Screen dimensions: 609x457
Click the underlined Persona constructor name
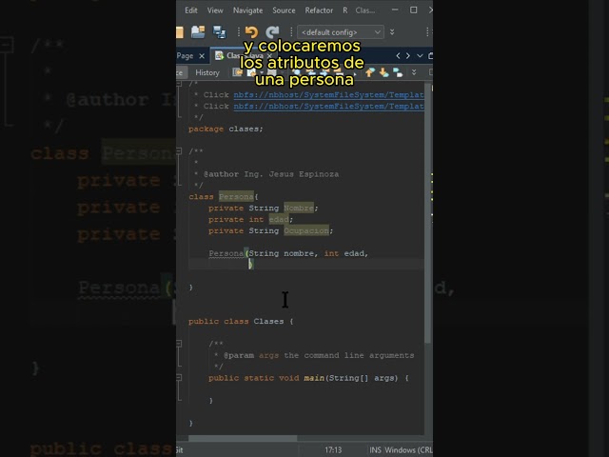(x=226, y=253)
